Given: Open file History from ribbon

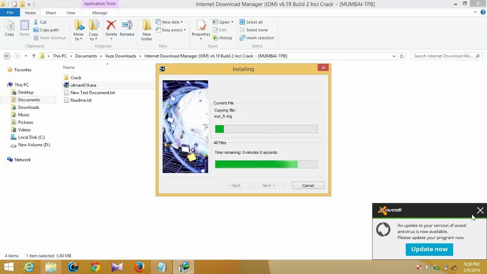Looking at the screenshot, I should (223, 38).
